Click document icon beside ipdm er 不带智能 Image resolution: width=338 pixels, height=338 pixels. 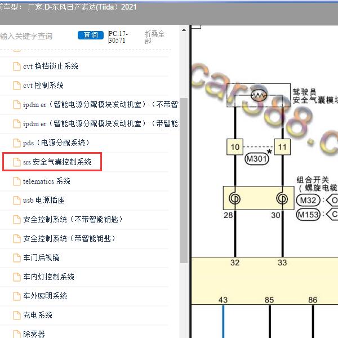17,105
